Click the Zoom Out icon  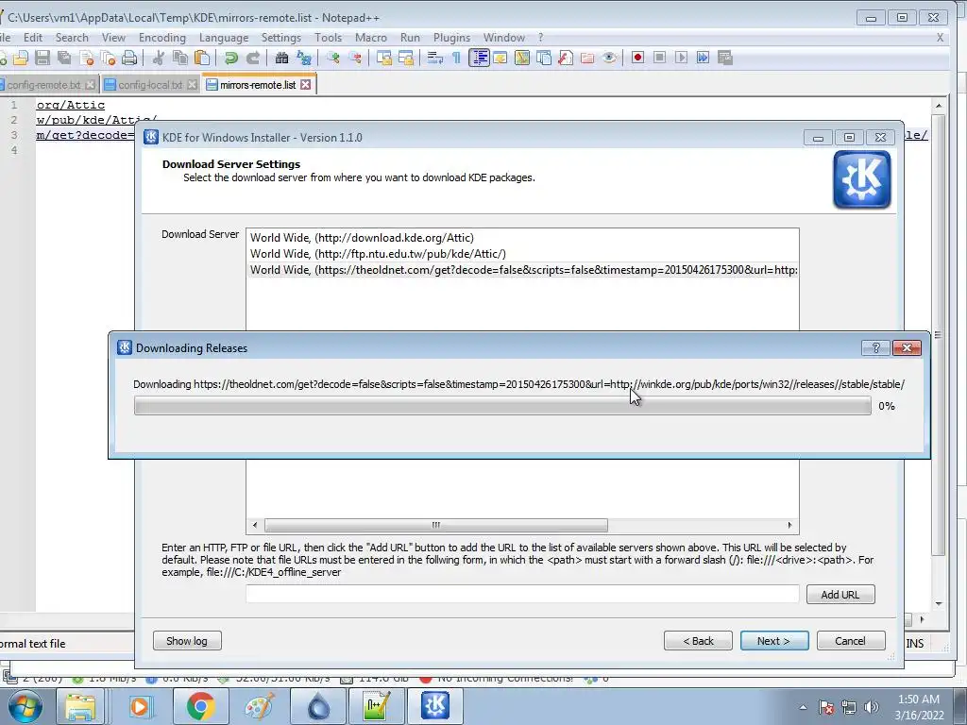click(x=355, y=58)
